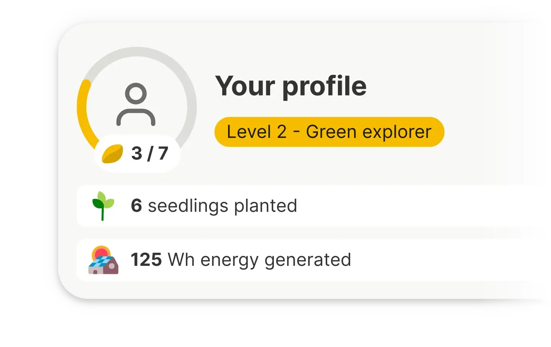The image size is (551, 347).
Task: Click the 125 value in energy row
Action: [x=146, y=260]
